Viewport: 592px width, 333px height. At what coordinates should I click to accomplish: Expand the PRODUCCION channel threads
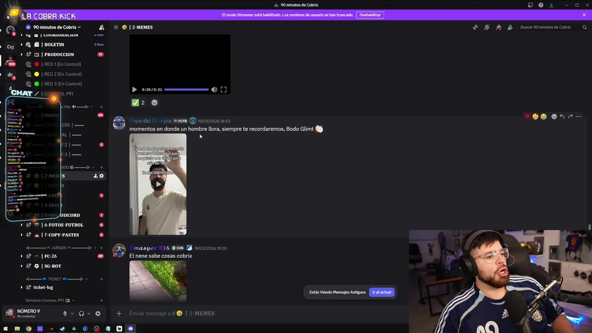21,55
